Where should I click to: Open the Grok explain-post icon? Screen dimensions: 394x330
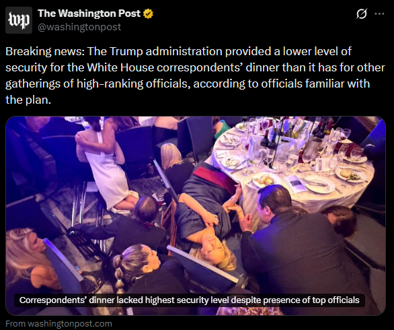point(362,13)
